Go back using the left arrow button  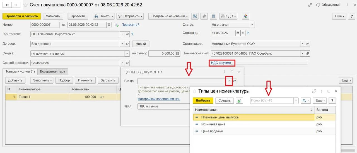tap(7, 5)
